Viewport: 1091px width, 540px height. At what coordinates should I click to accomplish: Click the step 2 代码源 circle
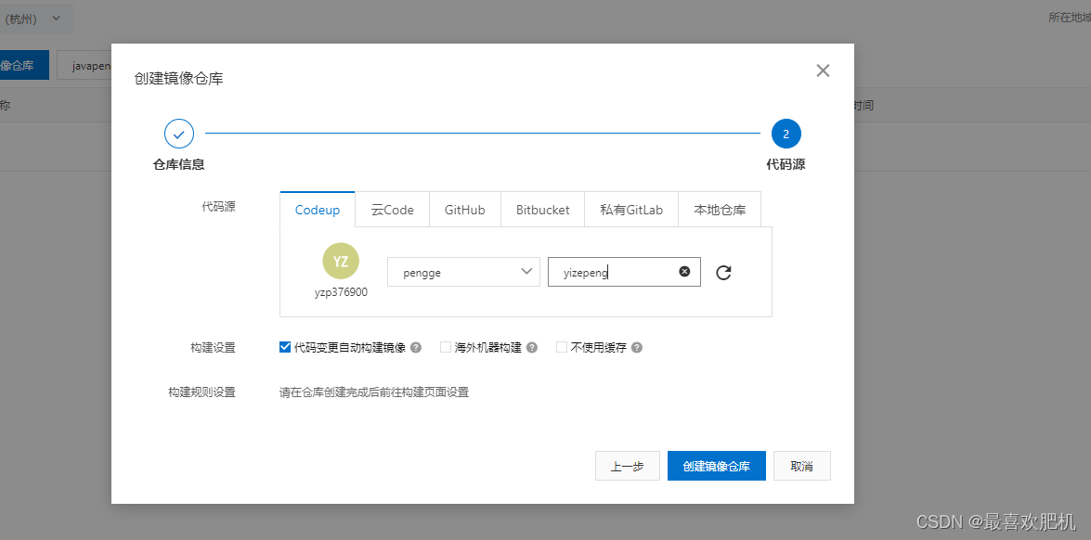tap(786, 135)
